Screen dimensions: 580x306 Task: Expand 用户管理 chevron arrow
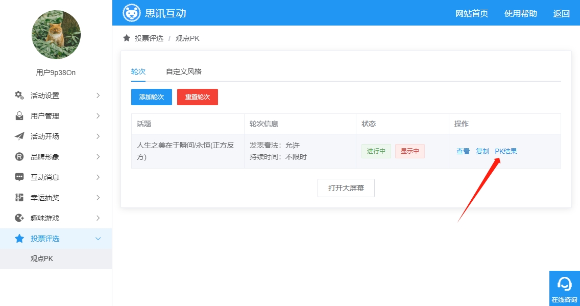coord(98,116)
